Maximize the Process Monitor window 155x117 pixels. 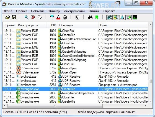pyautogui.click(x=136, y=3)
